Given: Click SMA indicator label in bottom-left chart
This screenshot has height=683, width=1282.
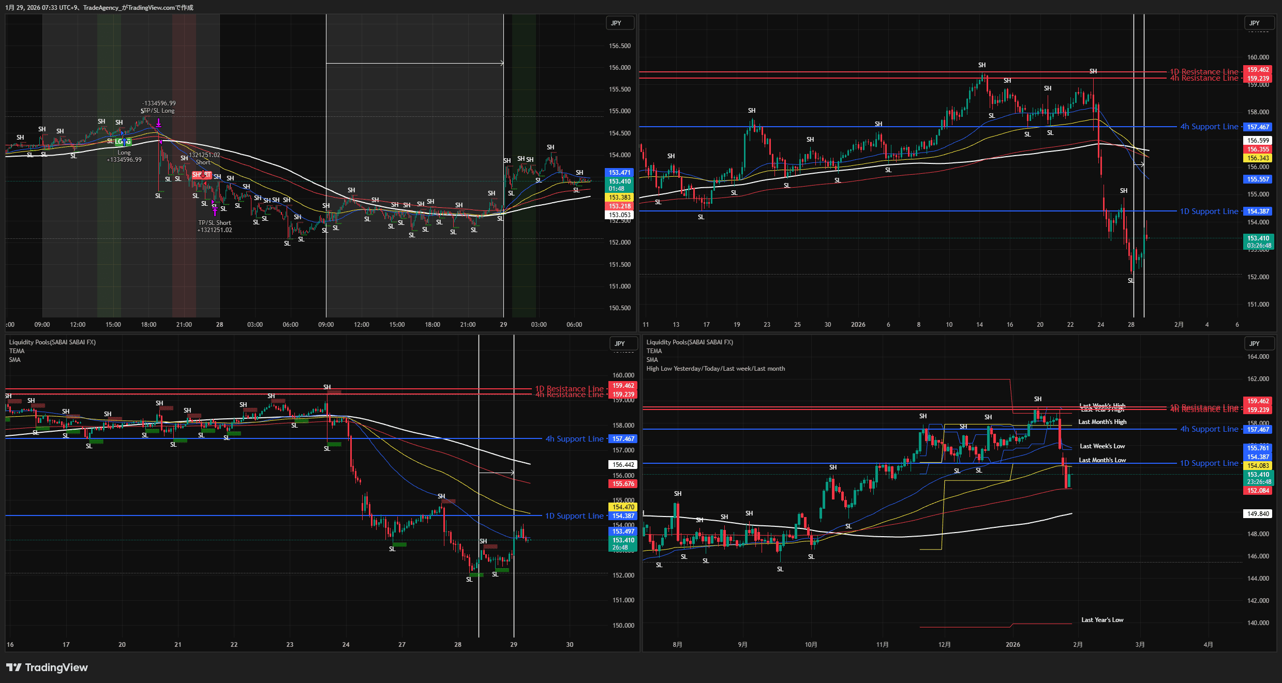Looking at the screenshot, I should coord(14,360).
